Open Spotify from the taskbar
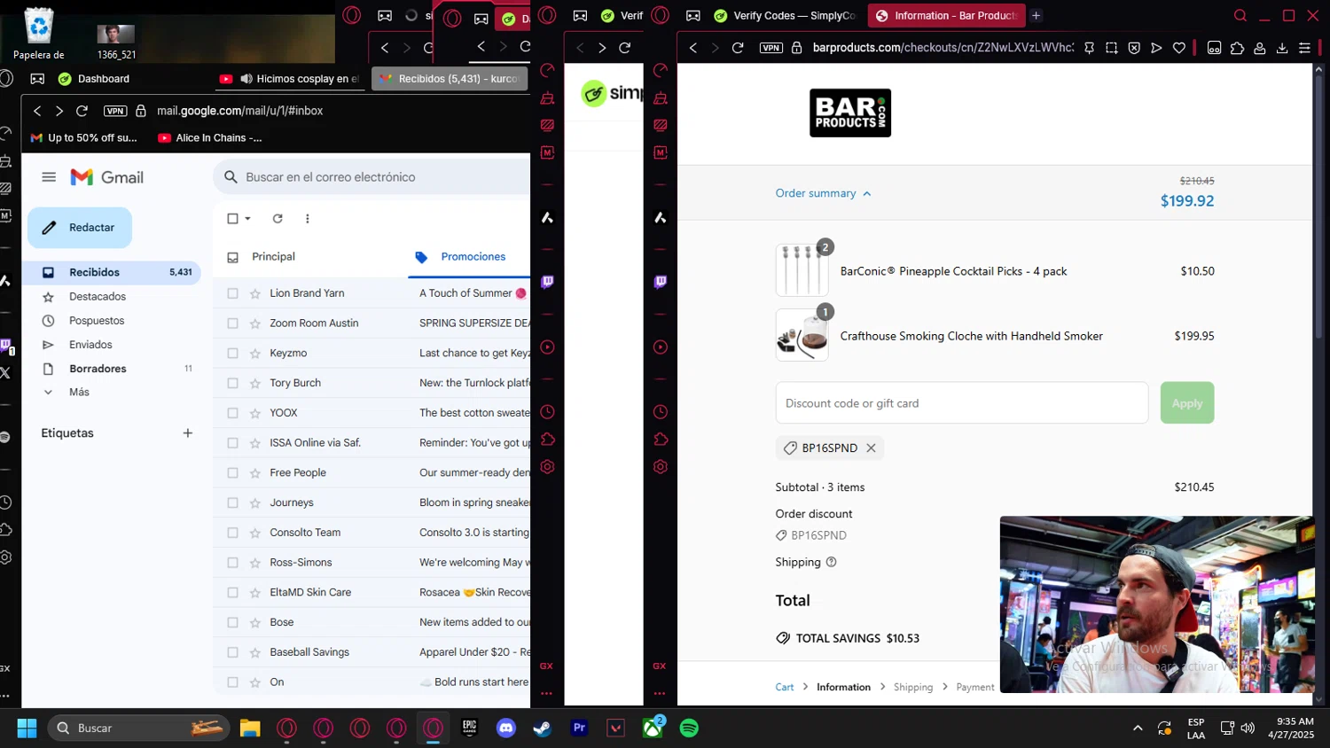1330x748 pixels. [x=689, y=728]
